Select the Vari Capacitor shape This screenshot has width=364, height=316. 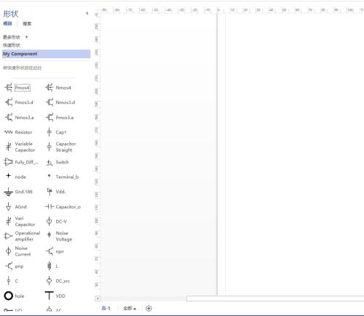click(x=20, y=222)
